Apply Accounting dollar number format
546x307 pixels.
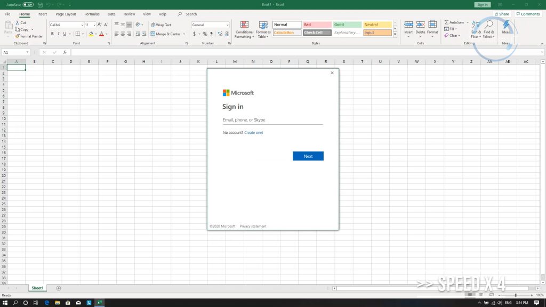194,34
